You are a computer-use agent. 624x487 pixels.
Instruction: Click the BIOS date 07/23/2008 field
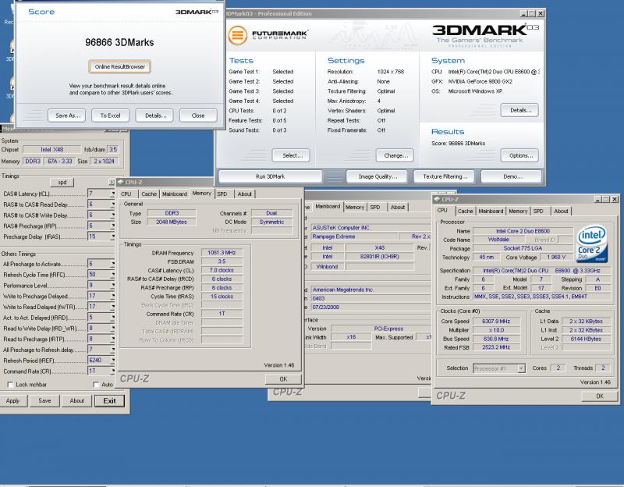(x=371, y=307)
